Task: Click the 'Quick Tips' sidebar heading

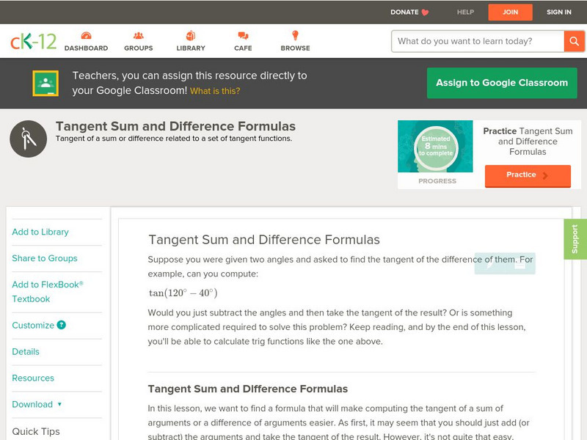Action: pyautogui.click(x=36, y=431)
